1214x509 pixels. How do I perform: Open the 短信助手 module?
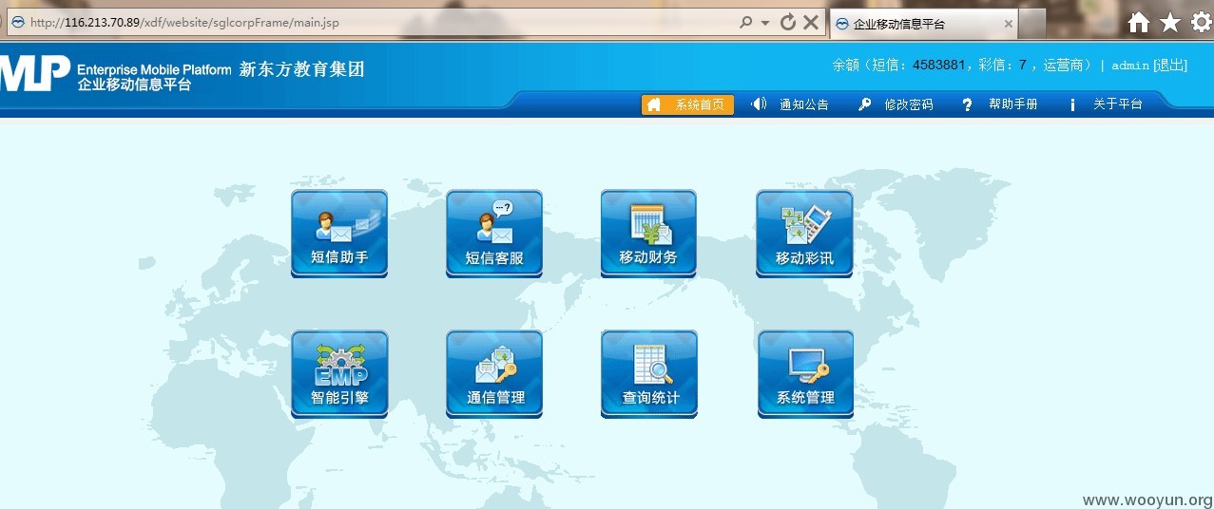tap(339, 233)
